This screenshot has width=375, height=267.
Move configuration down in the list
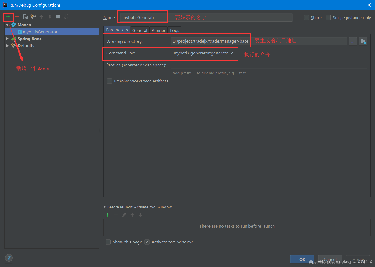click(x=50, y=16)
